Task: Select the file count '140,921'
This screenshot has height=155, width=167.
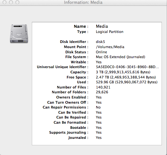Action: tap(103, 87)
